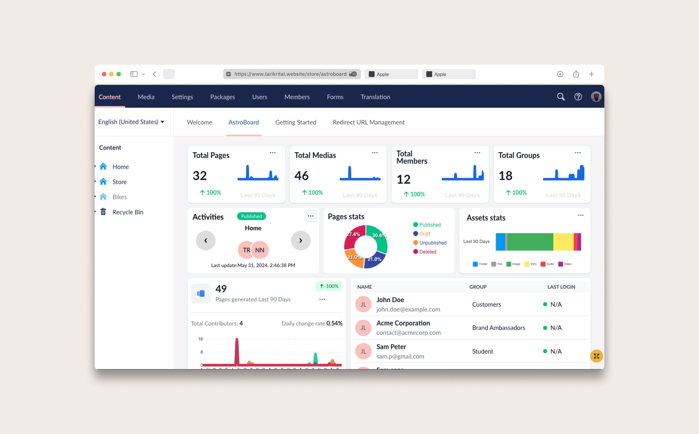Open Total Medias card options menu
This screenshot has height=434, width=699.
(375, 153)
